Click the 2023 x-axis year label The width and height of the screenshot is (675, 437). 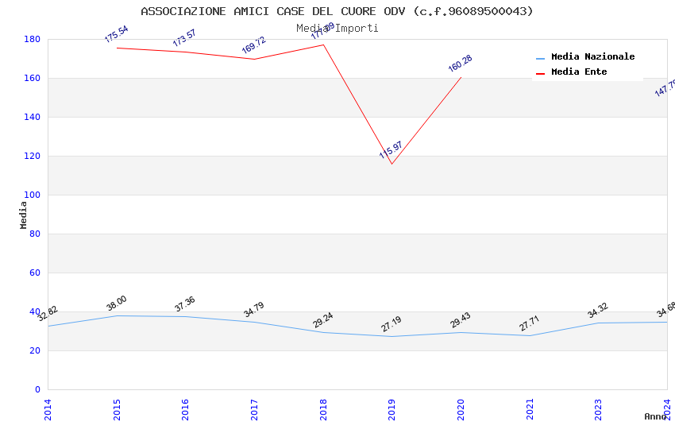(x=599, y=409)
